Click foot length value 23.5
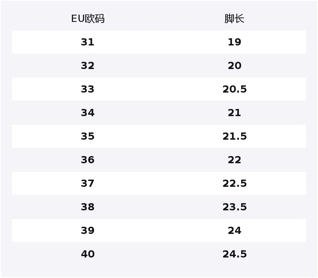318x278 pixels. tap(234, 207)
